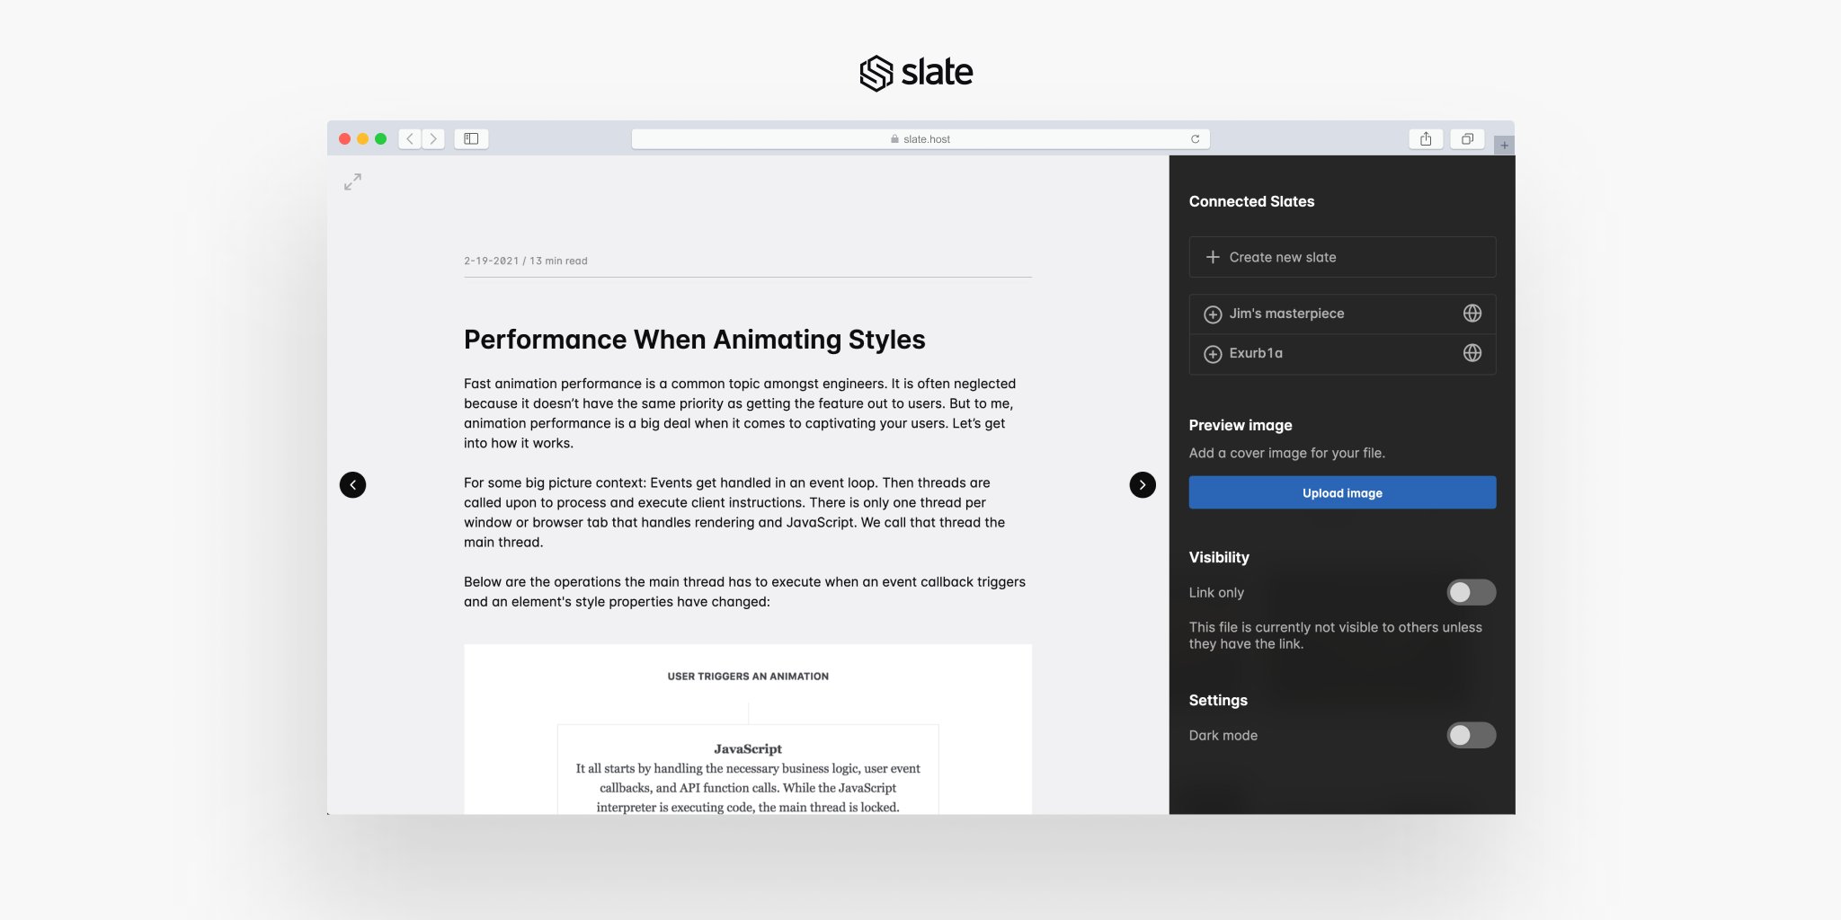Image resolution: width=1841 pixels, height=920 pixels.
Task: Click the Exurb1a slate name
Action: click(x=1256, y=353)
